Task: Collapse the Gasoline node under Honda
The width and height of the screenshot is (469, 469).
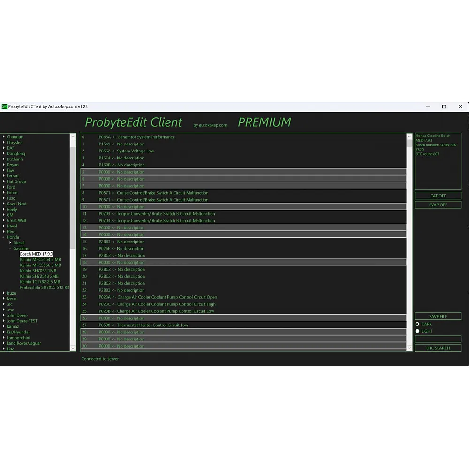Action: click(10, 249)
